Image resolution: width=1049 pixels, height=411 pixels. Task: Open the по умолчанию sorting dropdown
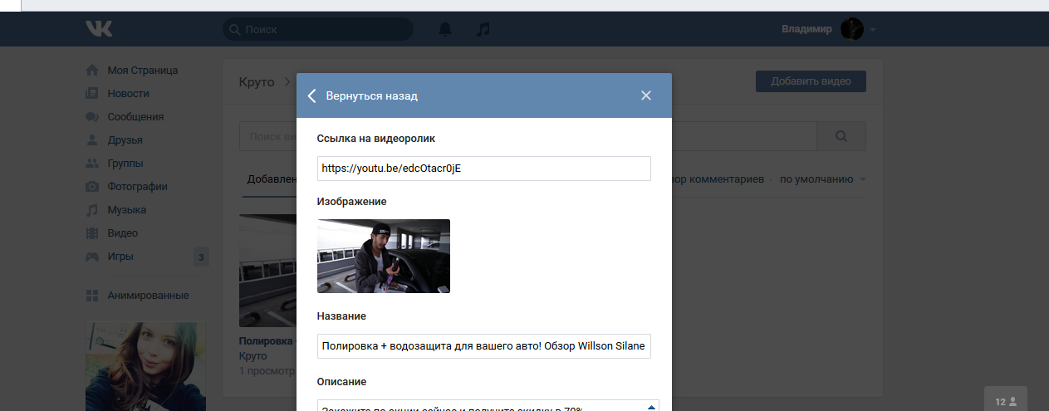point(822,179)
